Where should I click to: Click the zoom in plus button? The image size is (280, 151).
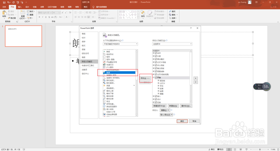click(268, 149)
